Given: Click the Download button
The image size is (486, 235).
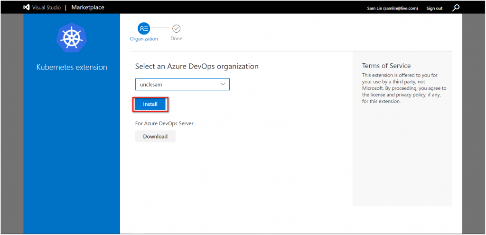Looking at the screenshot, I should (x=155, y=137).
